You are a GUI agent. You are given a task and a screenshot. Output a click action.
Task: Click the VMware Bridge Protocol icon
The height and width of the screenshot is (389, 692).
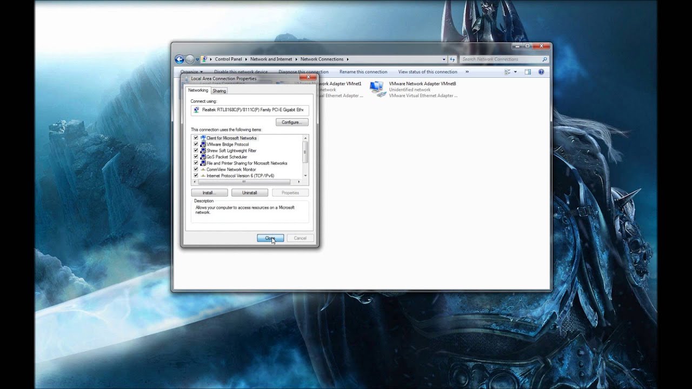[203, 144]
